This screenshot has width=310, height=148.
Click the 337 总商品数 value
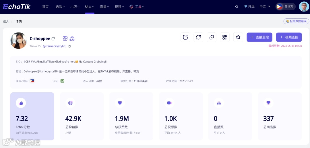(x=268, y=118)
